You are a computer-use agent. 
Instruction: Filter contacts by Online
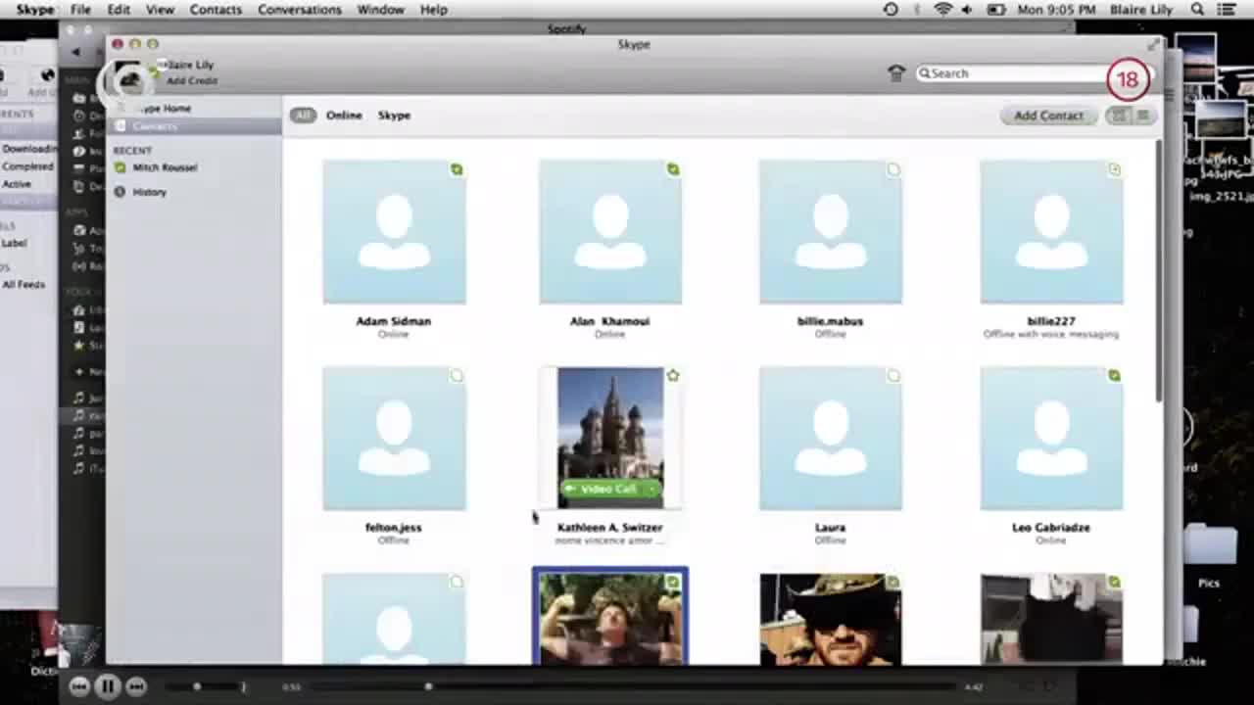pos(344,116)
